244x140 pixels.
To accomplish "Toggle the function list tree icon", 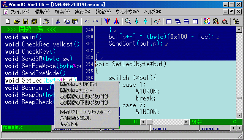I will click(236, 21).
